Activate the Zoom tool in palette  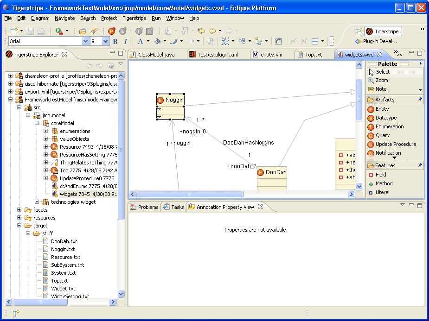[381, 80]
